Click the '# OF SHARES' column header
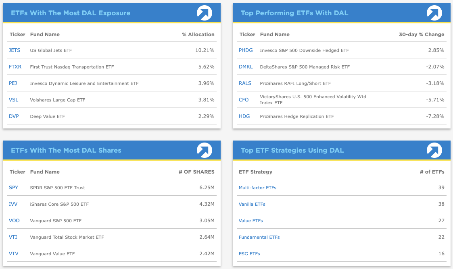453x269 pixels. (196, 172)
